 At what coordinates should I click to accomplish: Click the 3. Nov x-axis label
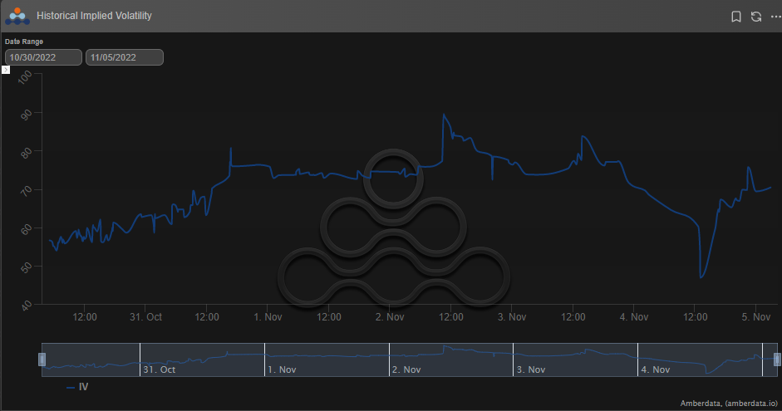point(512,317)
